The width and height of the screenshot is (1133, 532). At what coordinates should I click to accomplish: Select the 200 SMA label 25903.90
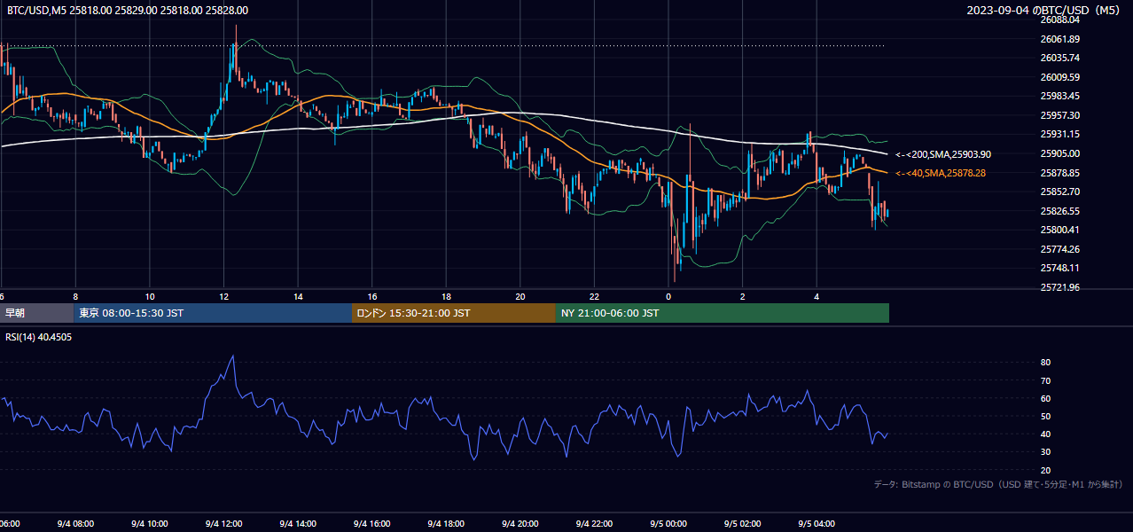943,154
